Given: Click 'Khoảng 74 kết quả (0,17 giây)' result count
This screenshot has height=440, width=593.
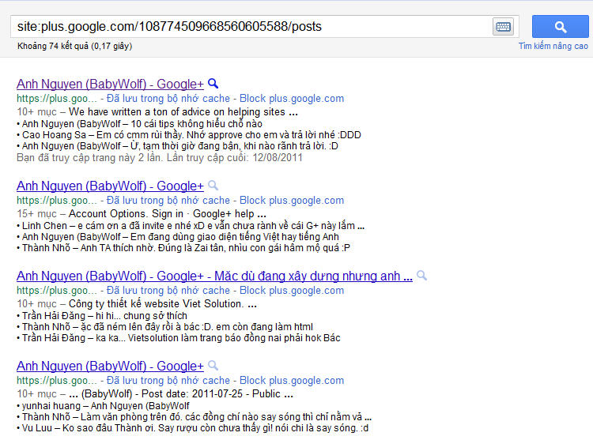Looking at the screenshot, I should [x=75, y=46].
